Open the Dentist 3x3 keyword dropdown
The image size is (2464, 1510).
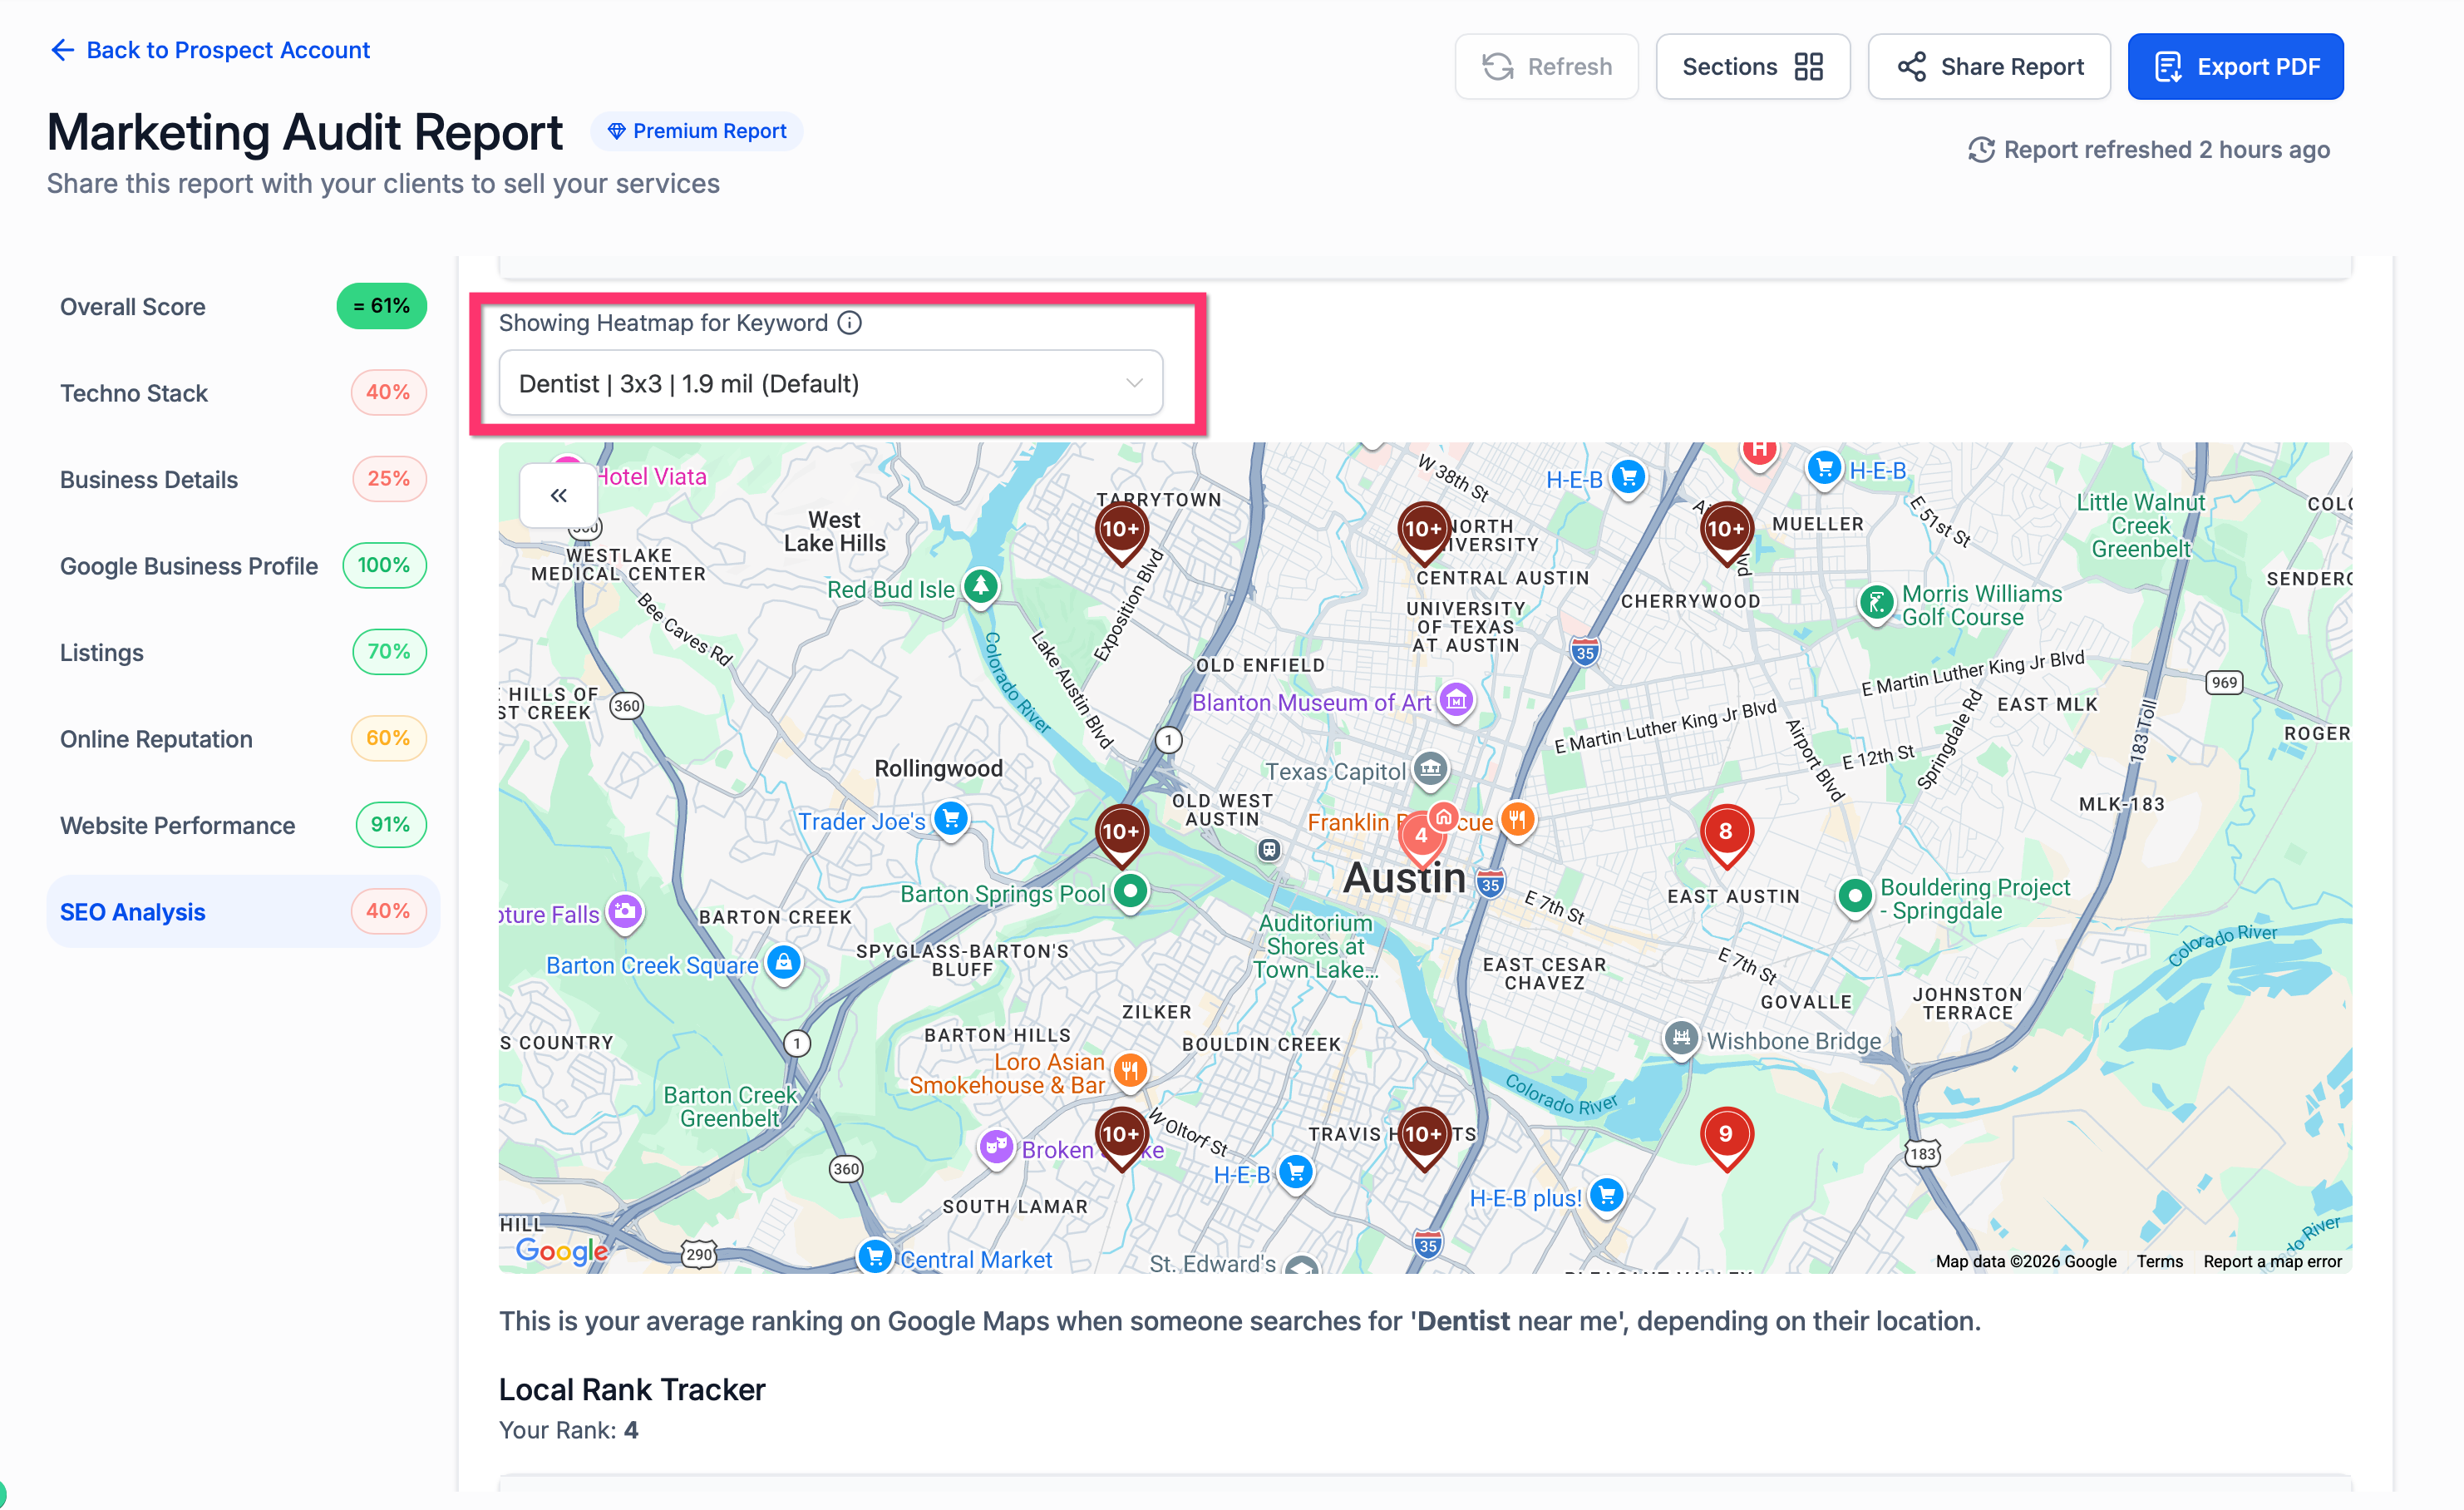click(x=830, y=383)
